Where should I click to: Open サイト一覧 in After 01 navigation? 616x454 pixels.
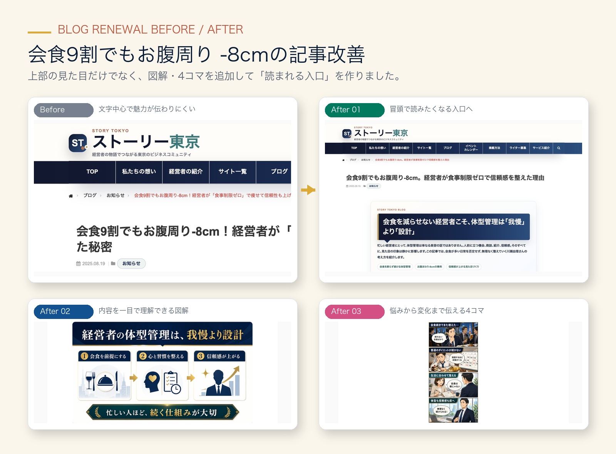(424, 148)
